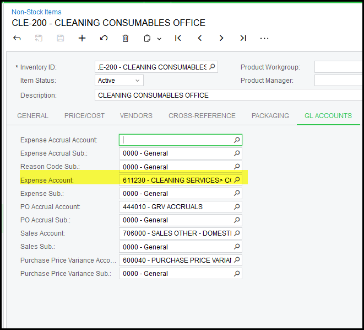Open the Inventory ID lookup search
364x330 pixels.
coord(212,67)
